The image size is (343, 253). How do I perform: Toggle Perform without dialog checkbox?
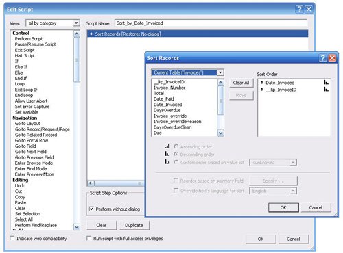click(x=91, y=209)
